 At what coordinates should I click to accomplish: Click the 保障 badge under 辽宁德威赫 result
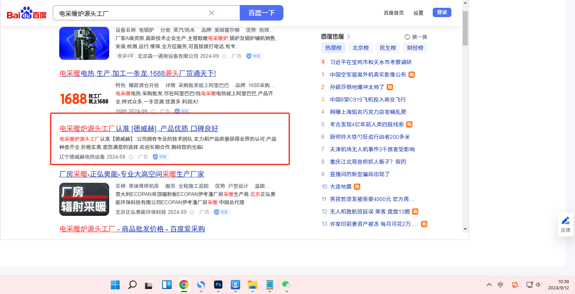coord(161,157)
